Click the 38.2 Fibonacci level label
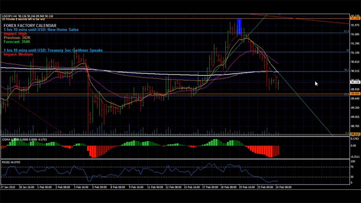This screenshot has height=203, width=361. pyautogui.click(x=346, y=70)
